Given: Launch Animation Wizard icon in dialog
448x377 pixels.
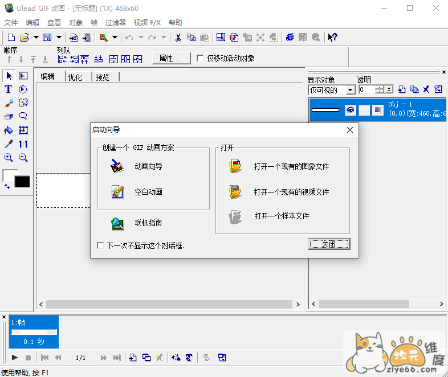Looking at the screenshot, I should (117, 166).
